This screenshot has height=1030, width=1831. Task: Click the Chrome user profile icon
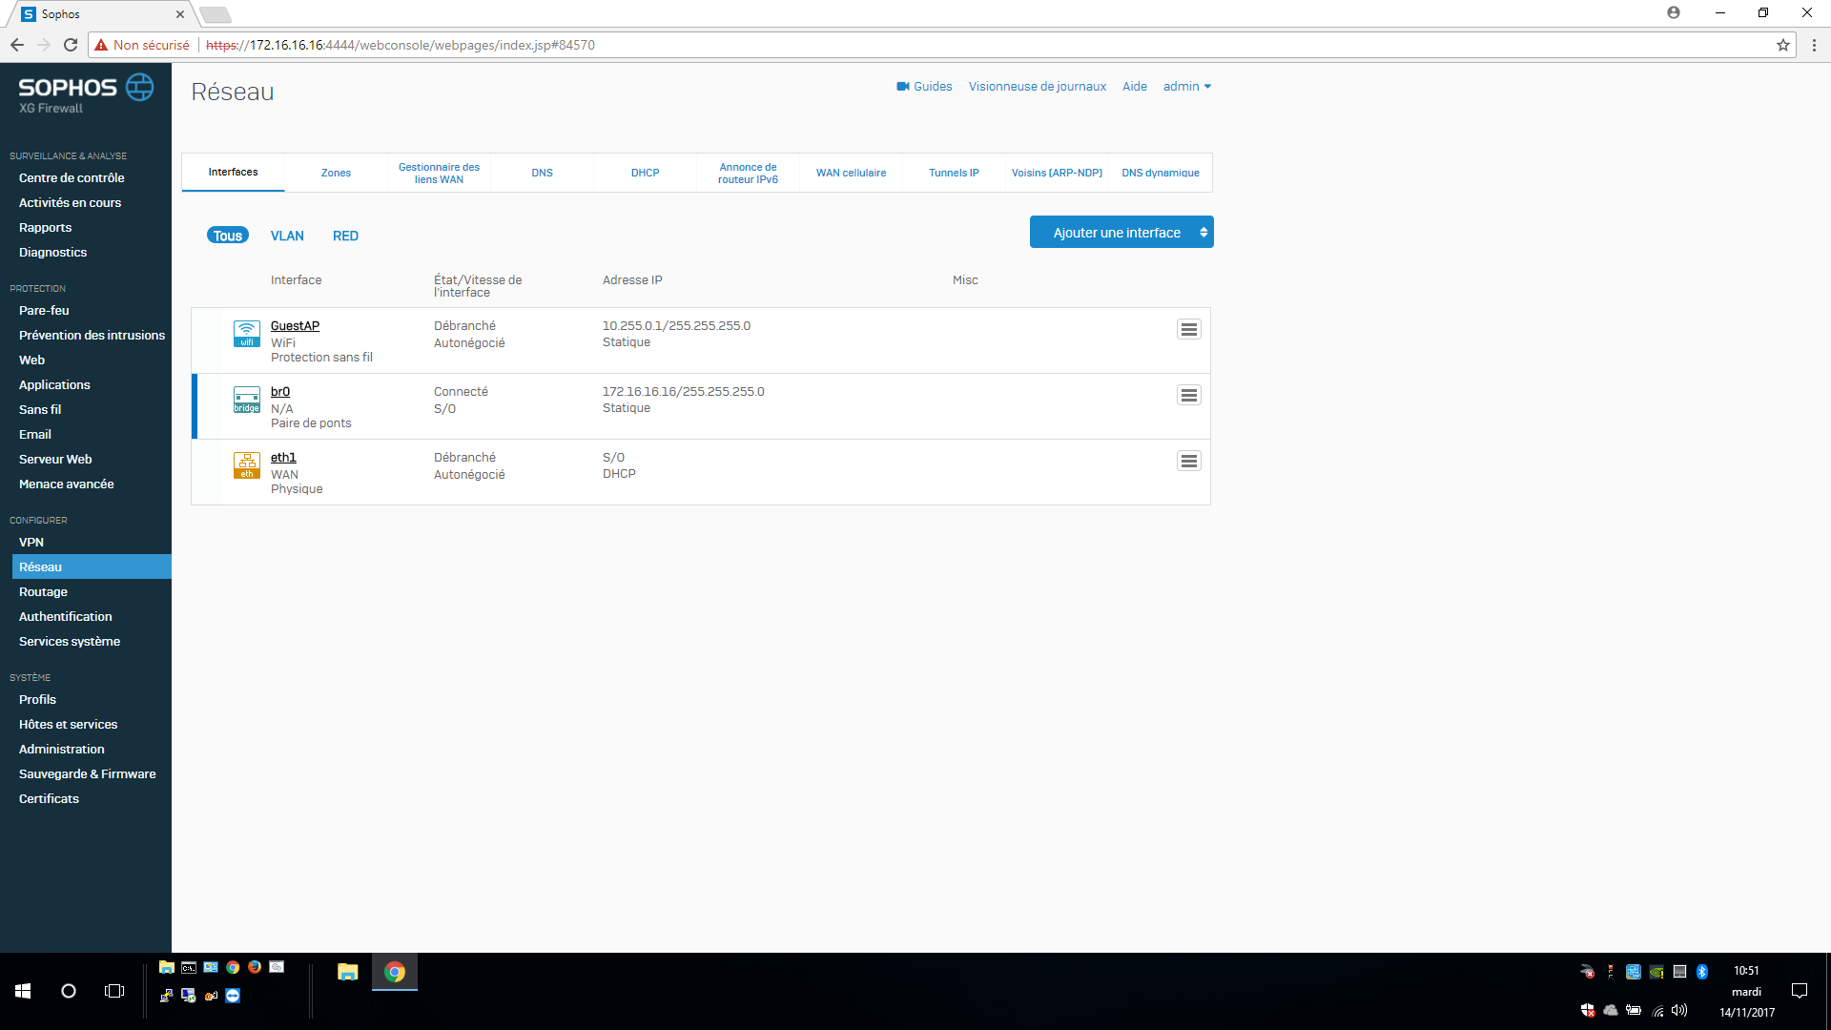(x=1674, y=12)
